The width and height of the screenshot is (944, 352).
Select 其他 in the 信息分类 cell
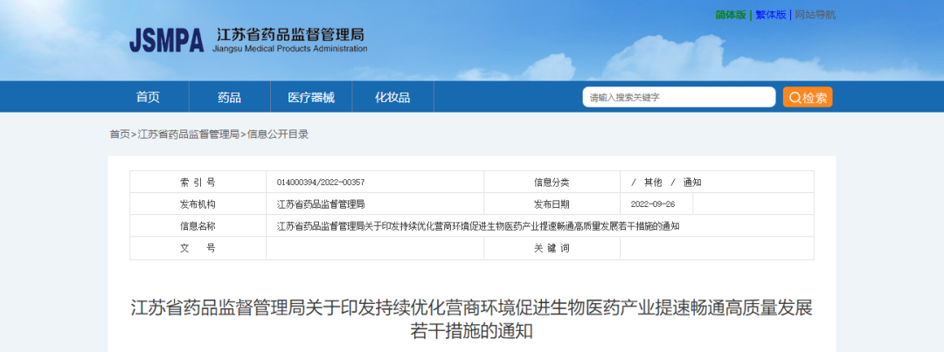click(x=653, y=183)
